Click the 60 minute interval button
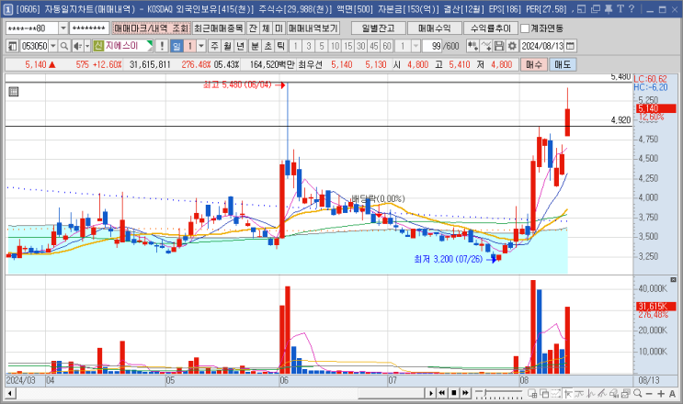Screen dimensions: 683x404 (x=387, y=46)
